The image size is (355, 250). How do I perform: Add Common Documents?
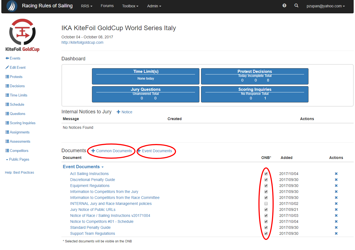tap(112, 151)
